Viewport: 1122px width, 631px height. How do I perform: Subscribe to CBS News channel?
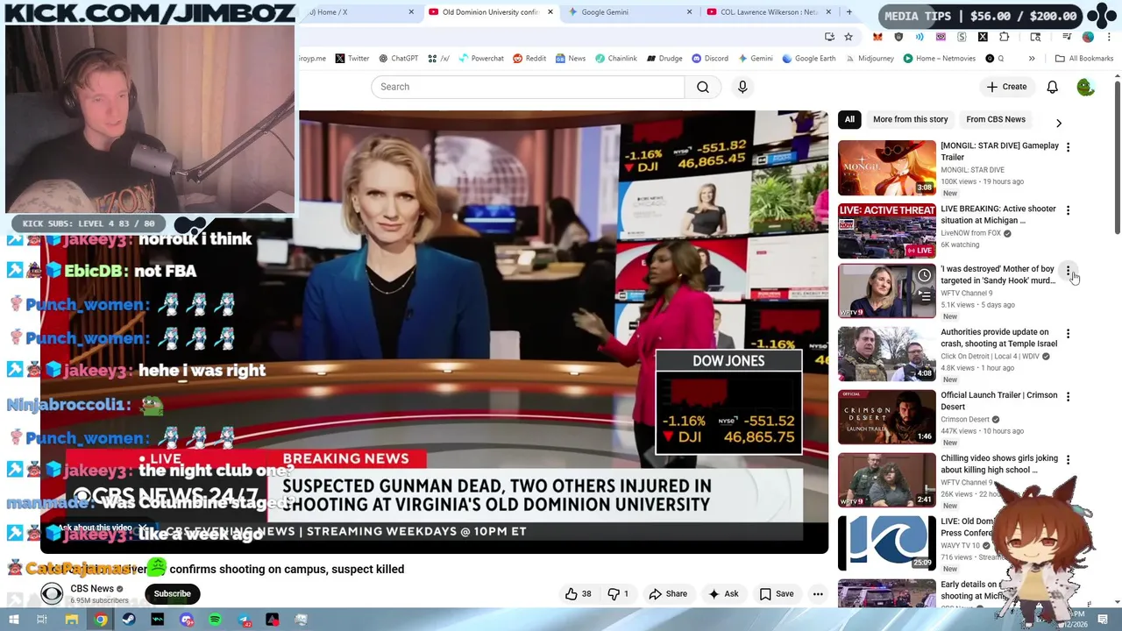point(172,593)
